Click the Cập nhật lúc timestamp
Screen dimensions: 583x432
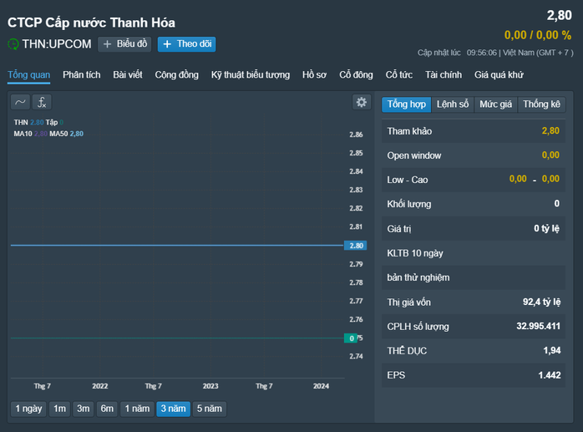tap(495, 53)
